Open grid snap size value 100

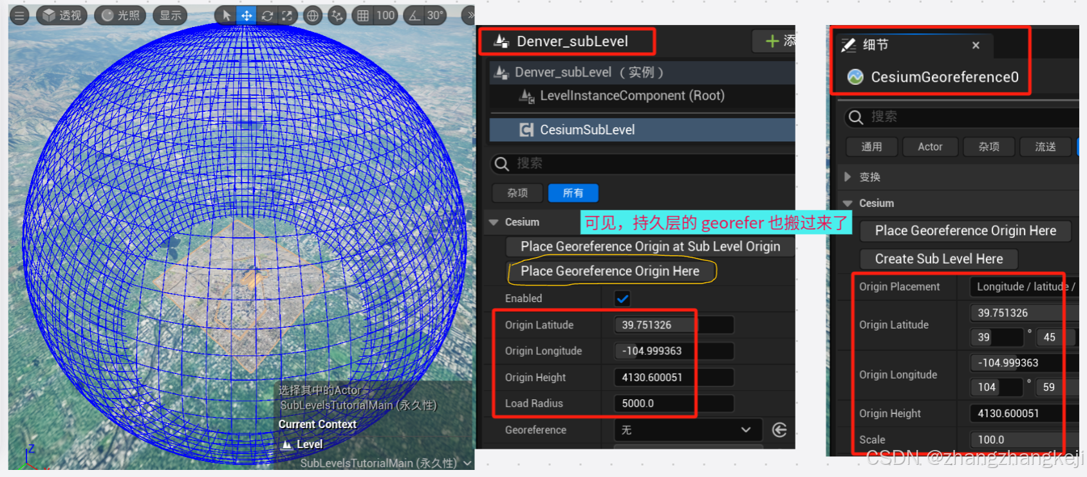[385, 15]
